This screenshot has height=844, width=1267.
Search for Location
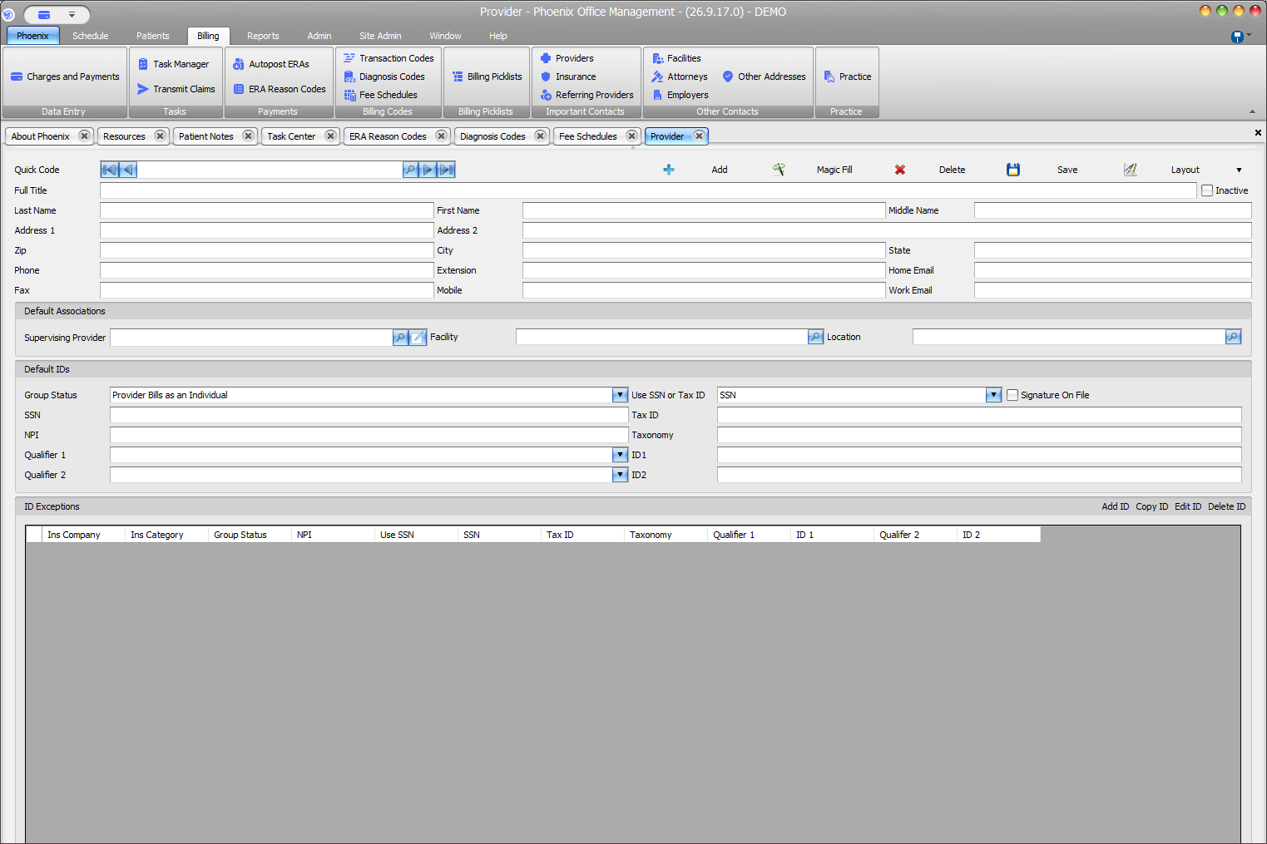tap(1234, 337)
